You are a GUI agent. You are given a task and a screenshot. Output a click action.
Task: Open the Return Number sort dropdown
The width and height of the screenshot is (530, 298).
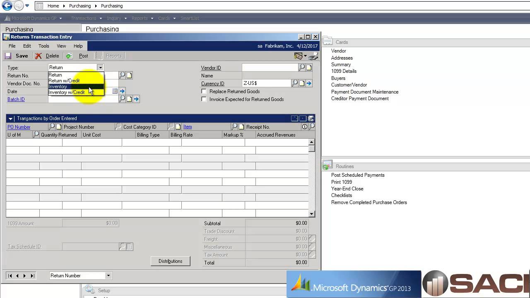(108, 276)
